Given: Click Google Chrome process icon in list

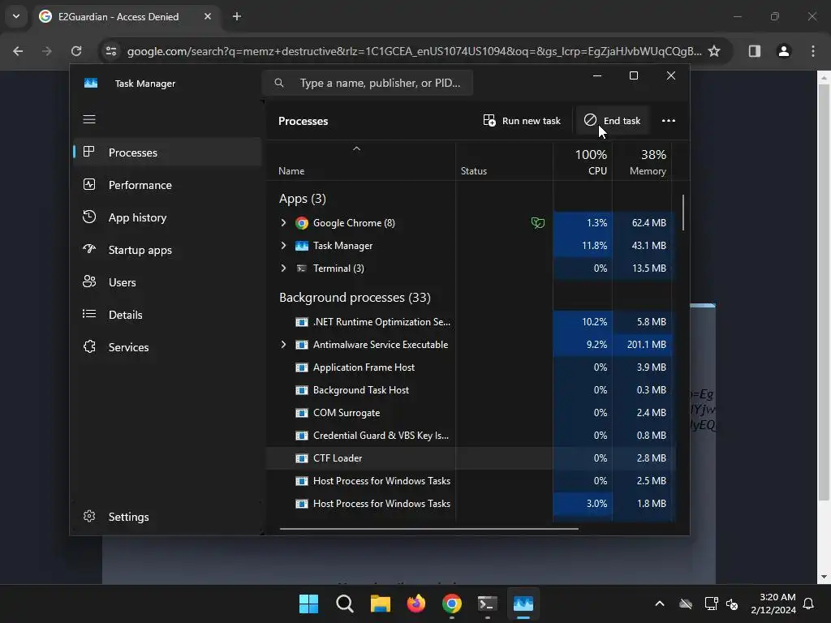Looking at the screenshot, I should coord(302,223).
